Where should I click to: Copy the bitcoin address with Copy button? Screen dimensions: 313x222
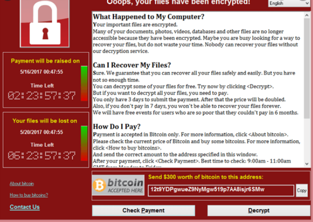pos(302,191)
